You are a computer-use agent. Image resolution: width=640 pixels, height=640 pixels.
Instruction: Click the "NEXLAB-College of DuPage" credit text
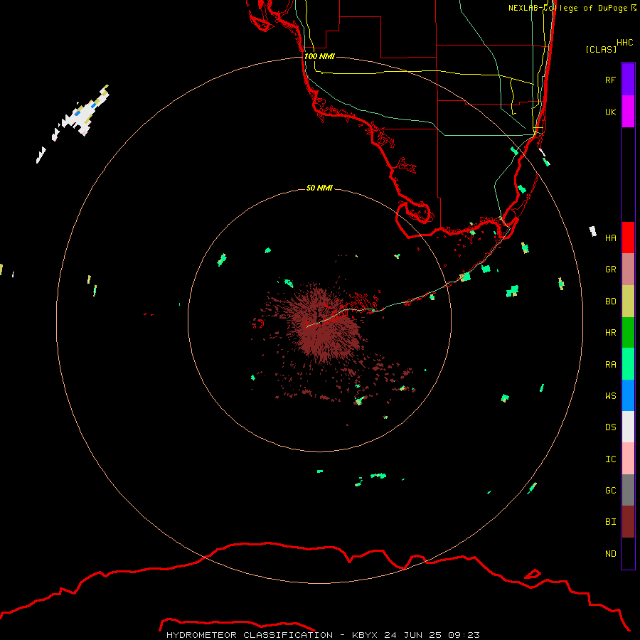click(567, 8)
